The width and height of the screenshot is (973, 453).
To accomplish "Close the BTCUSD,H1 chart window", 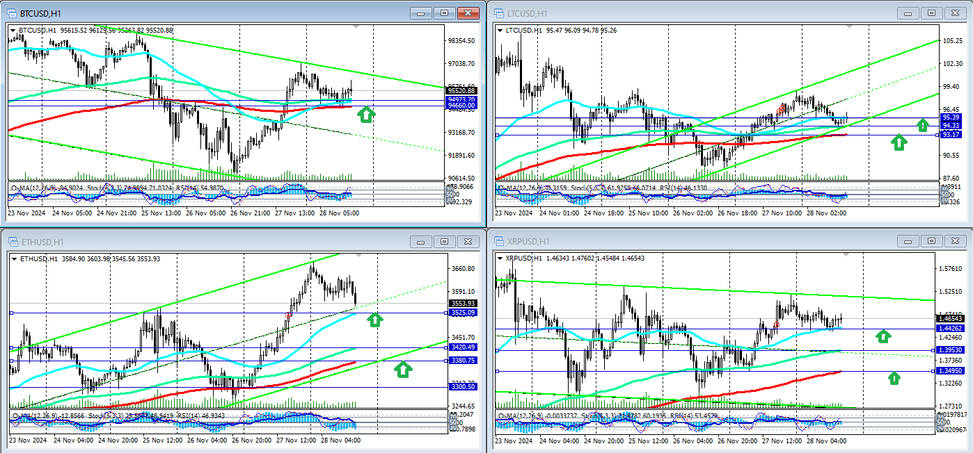I will click(469, 13).
